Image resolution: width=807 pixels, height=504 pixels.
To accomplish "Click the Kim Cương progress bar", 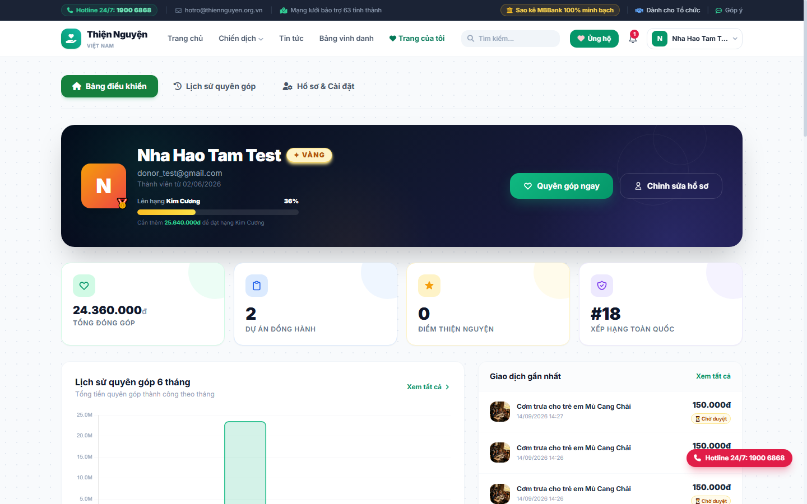I will (x=218, y=212).
